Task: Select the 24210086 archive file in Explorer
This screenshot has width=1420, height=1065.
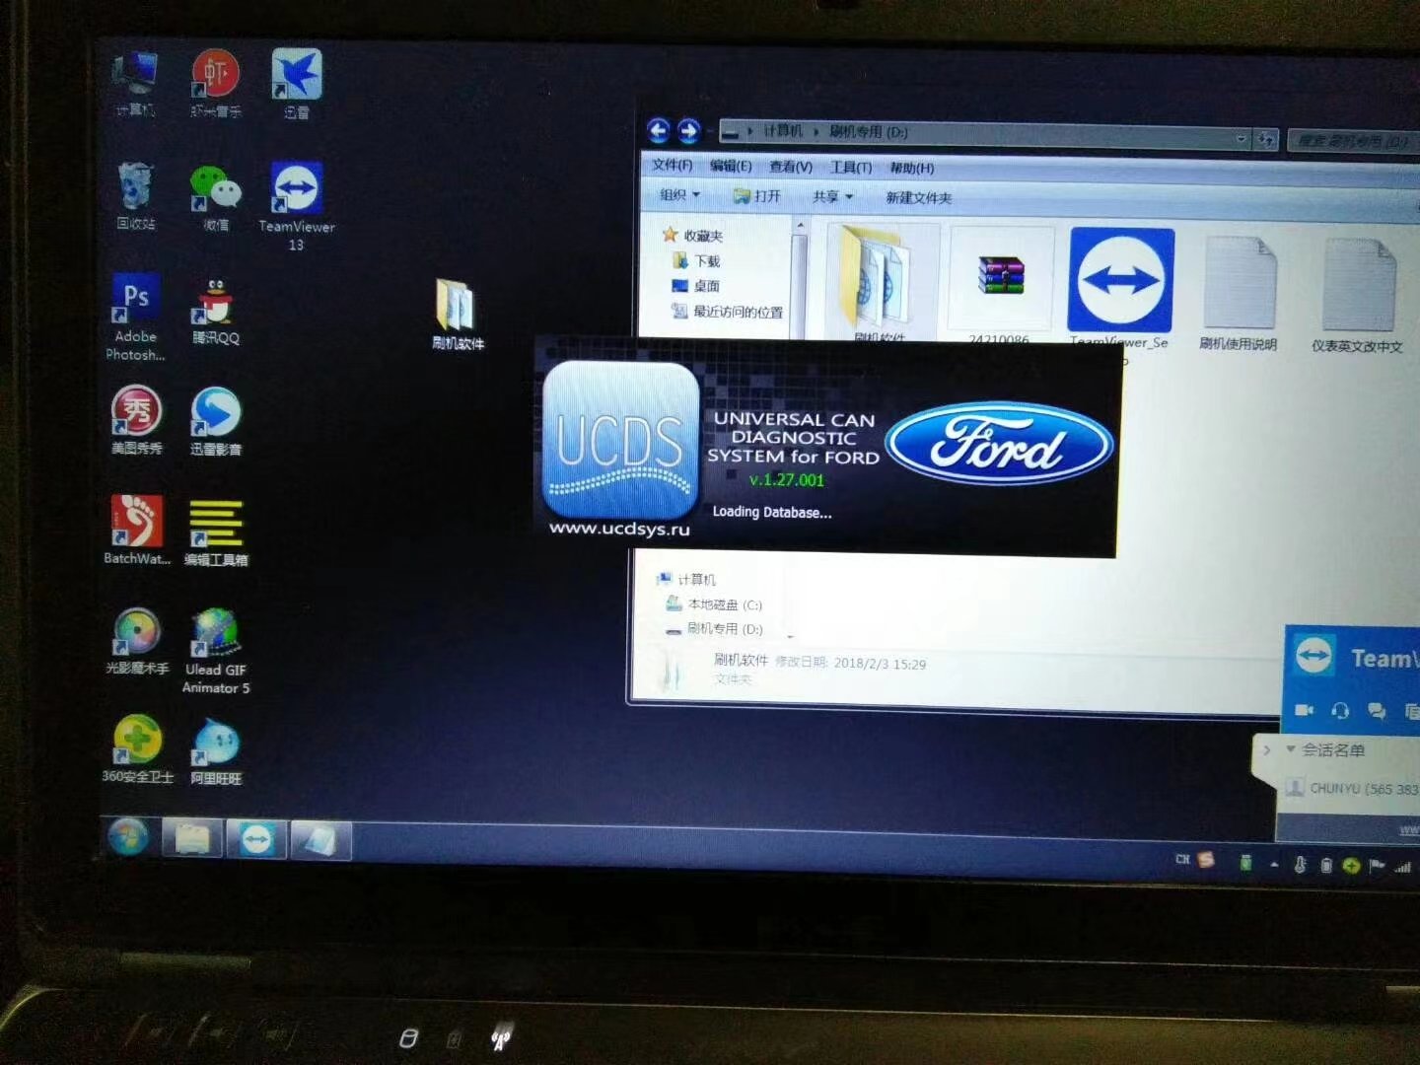Action: pyautogui.click(x=1000, y=287)
